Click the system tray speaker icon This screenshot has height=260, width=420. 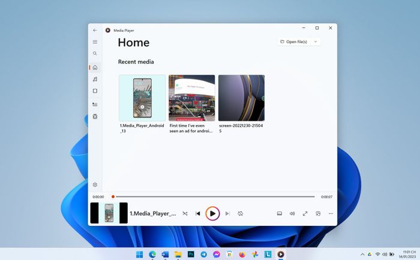coord(385,255)
